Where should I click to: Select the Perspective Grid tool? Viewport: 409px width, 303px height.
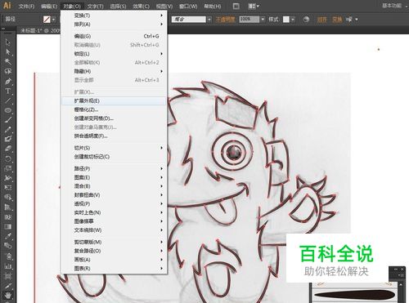pos(7,207)
